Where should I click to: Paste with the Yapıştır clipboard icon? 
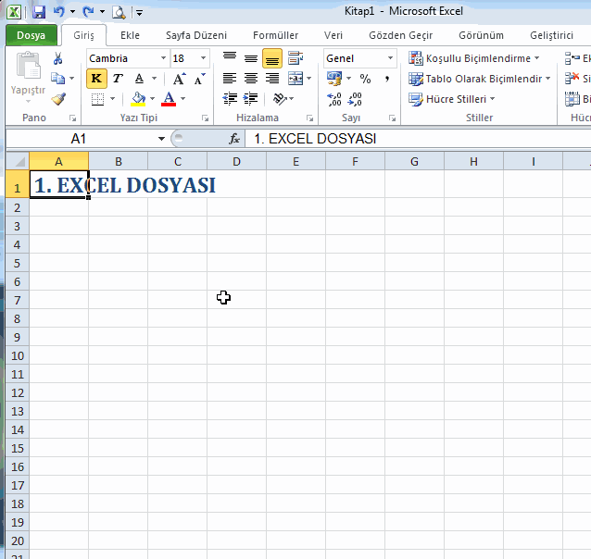pyautogui.click(x=28, y=66)
